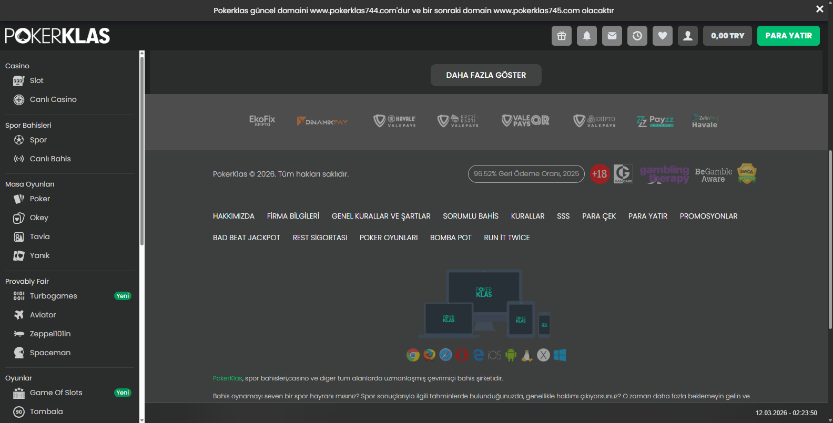This screenshot has height=423, width=833.
Task: Open FİRMA BİLGİLERİ footer link
Action: 293,216
